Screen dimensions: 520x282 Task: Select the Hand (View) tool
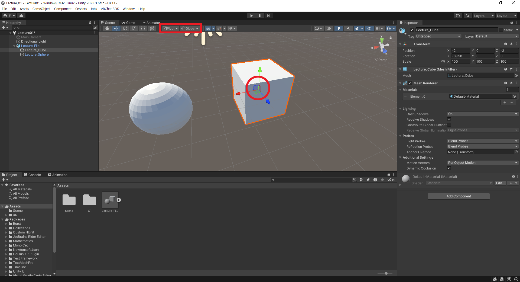coord(107,28)
